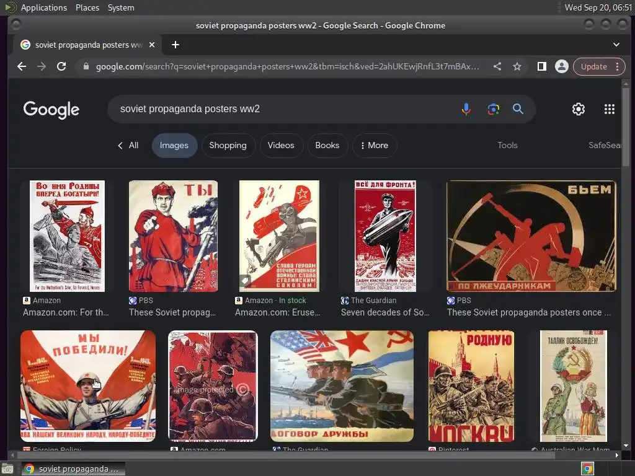Click the 'In stock' label
The image size is (635, 476).
click(293, 301)
